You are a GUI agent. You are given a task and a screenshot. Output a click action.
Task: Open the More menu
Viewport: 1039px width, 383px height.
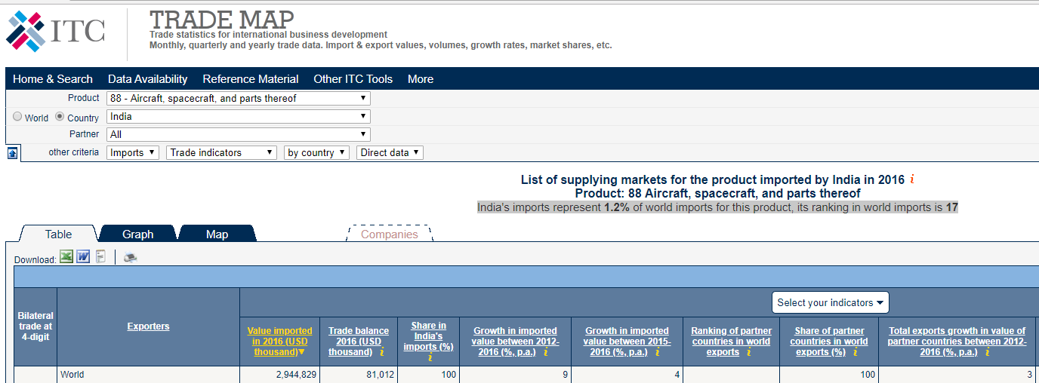click(x=421, y=79)
